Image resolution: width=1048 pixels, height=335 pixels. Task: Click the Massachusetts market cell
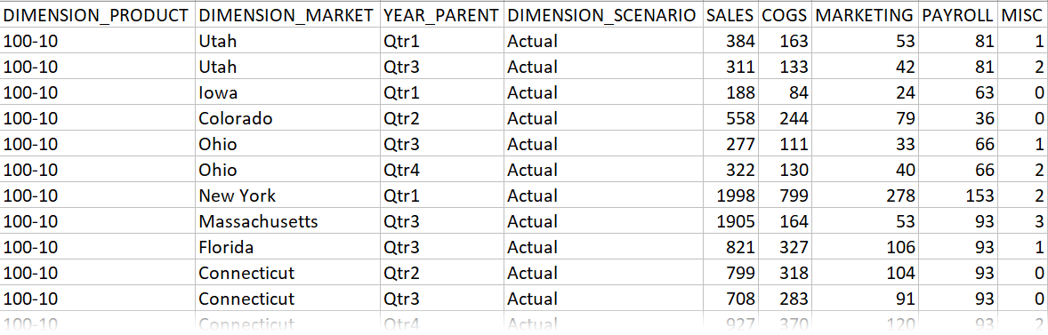coord(287,221)
